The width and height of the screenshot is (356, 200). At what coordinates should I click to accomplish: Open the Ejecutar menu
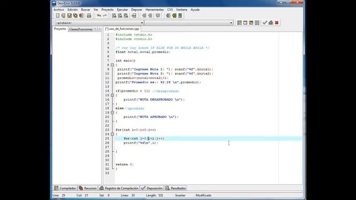pos(122,10)
